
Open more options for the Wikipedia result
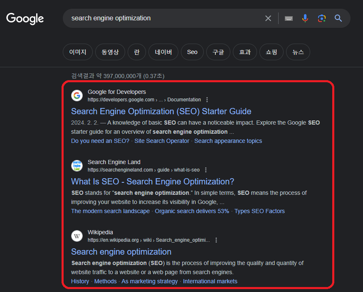[x=216, y=240]
